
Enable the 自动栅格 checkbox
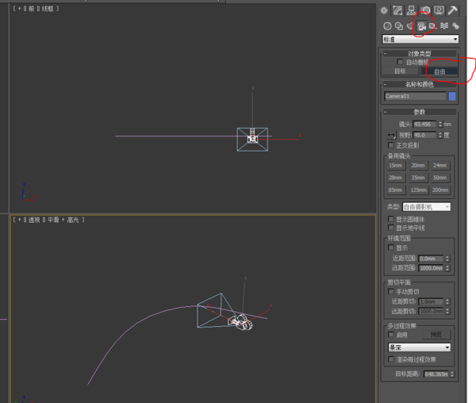400,62
